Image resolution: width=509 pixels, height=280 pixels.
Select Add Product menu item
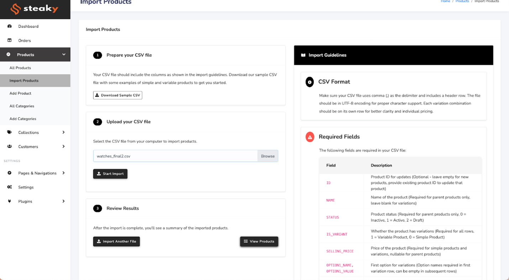[x=20, y=93]
